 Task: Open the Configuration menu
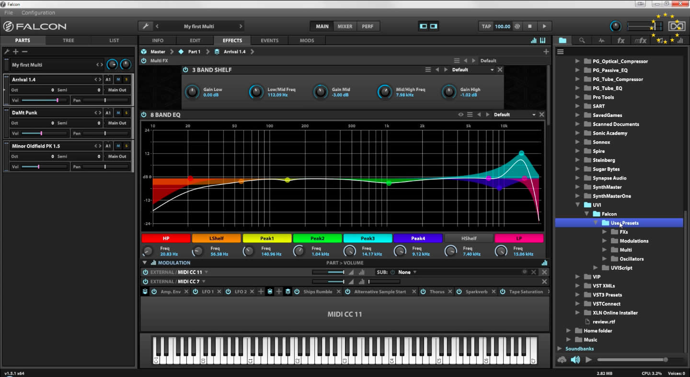[38, 12]
